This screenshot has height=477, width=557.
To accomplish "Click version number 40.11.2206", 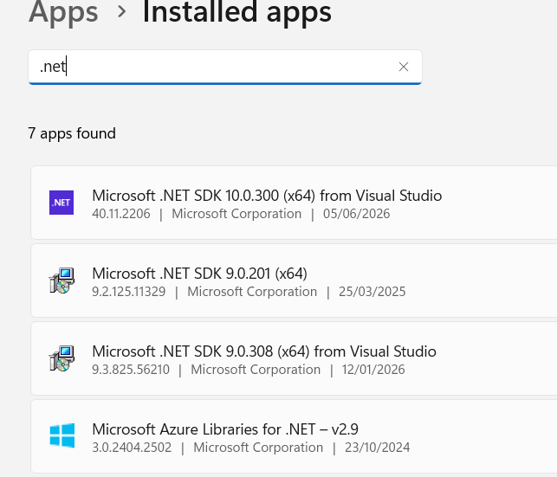I will (121, 214).
